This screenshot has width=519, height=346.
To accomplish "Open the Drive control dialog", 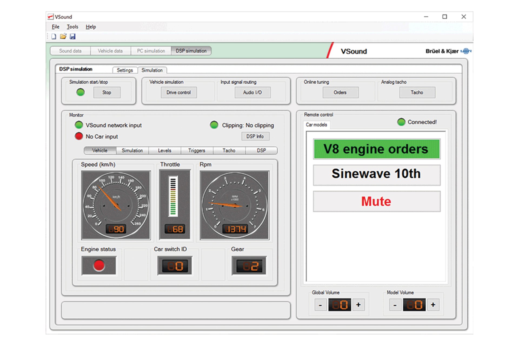I will pyautogui.click(x=178, y=92).
